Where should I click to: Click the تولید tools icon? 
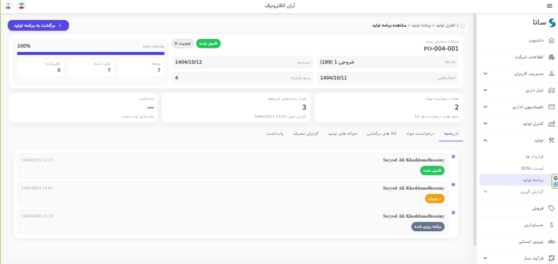click(x=551, y=140)
